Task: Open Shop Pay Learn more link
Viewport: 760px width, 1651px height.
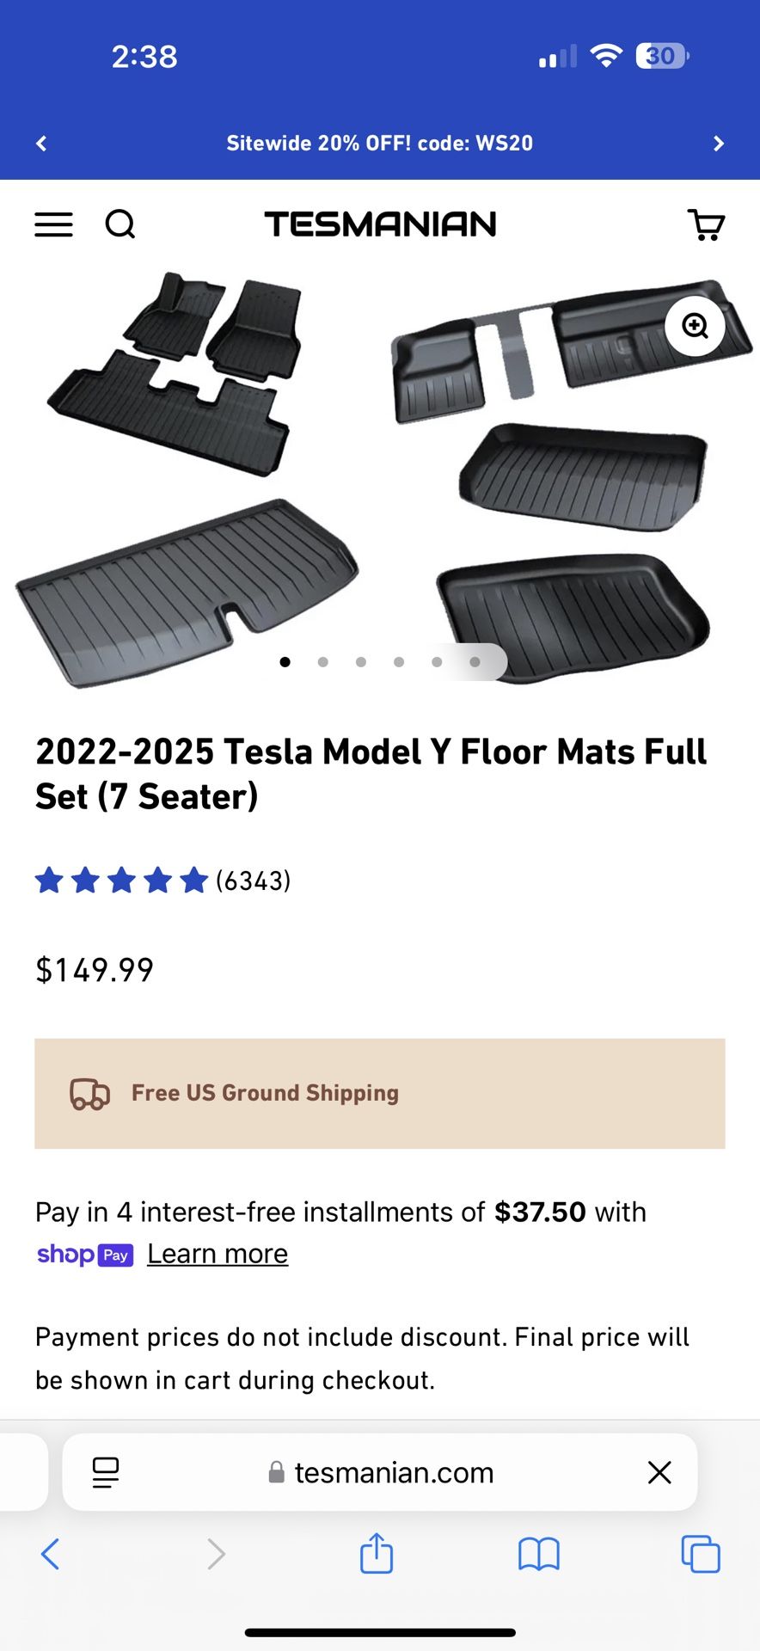Action: (218, 1254)
